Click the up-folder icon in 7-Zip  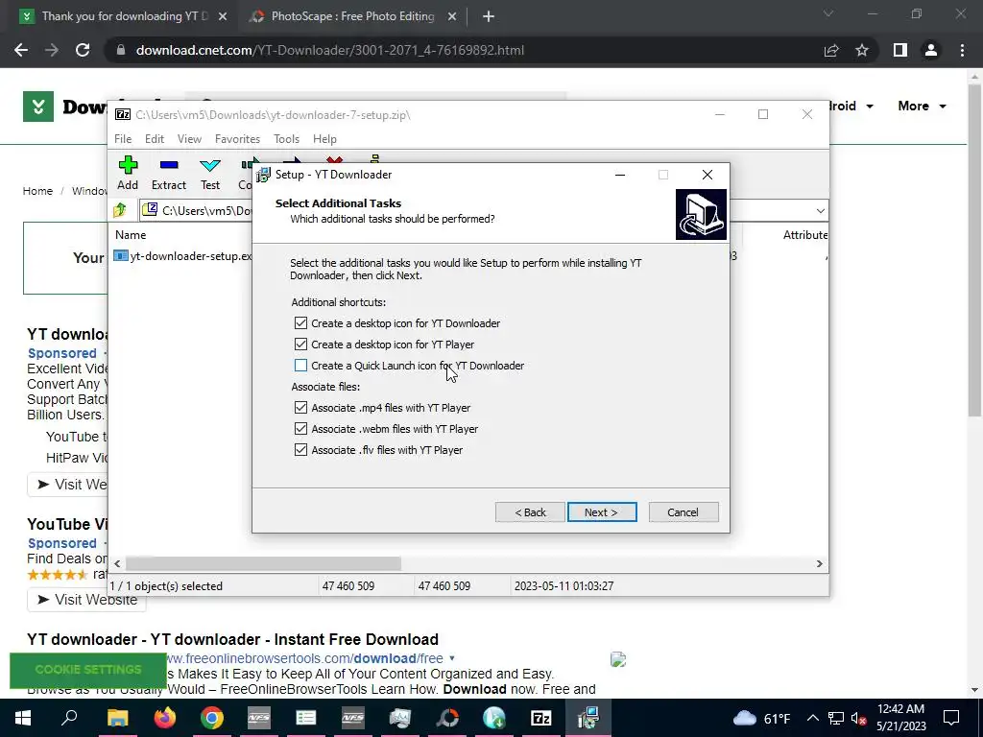[120, 210]
